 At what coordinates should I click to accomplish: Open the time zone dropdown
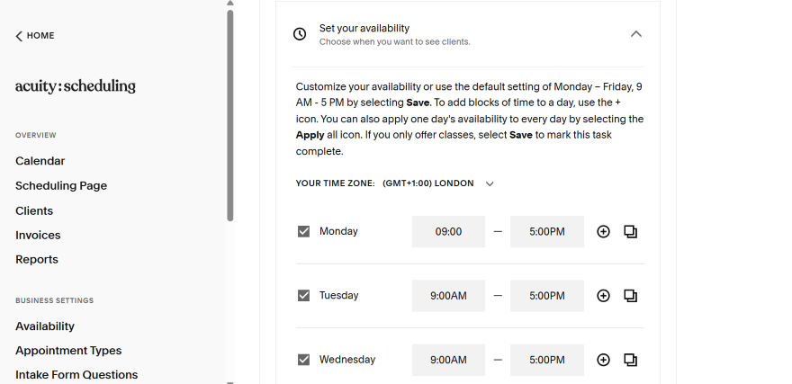point(490,183)
